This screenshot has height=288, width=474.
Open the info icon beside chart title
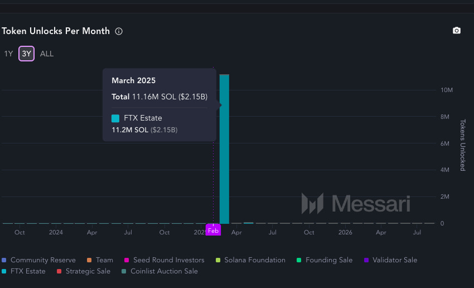click(119, 31)
